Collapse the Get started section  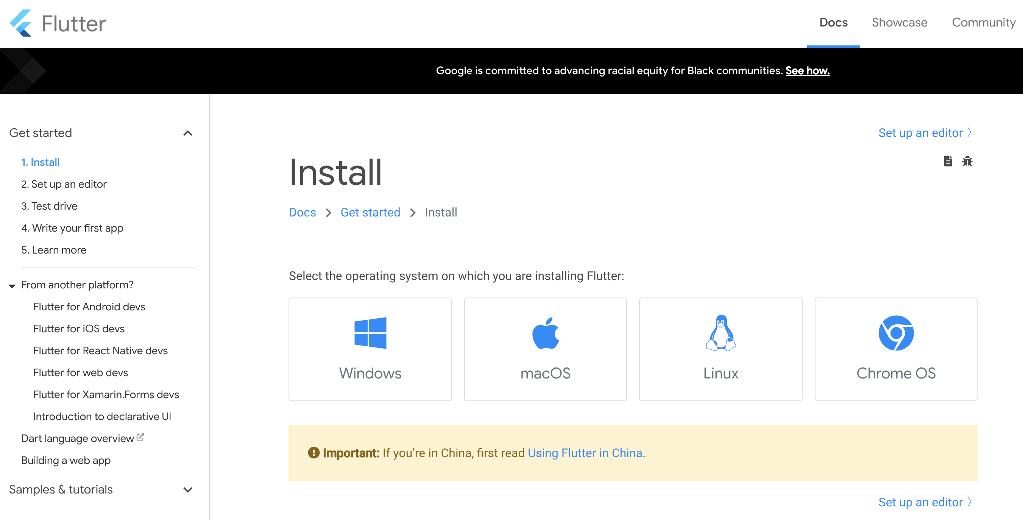tap(187, 133)
